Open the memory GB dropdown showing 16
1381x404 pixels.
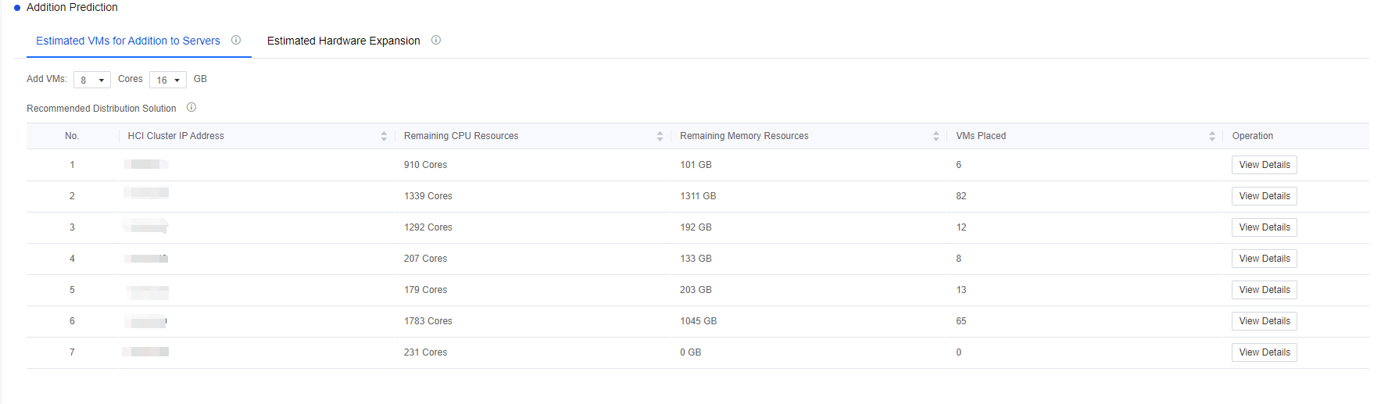[168, 80]
